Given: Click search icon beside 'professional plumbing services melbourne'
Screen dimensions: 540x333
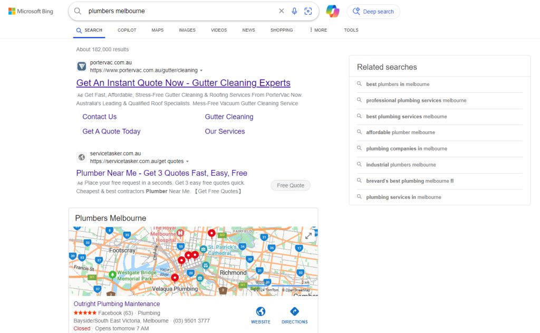Looking at the screenshot, I should tap(359, 100).
